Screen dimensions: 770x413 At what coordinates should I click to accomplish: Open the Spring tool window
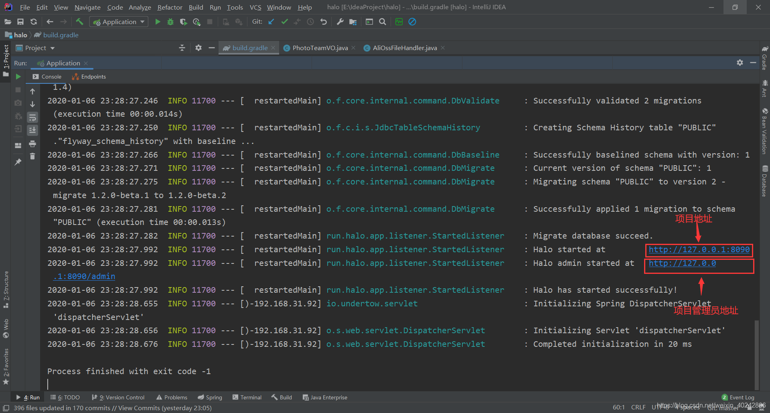point(210,397)
